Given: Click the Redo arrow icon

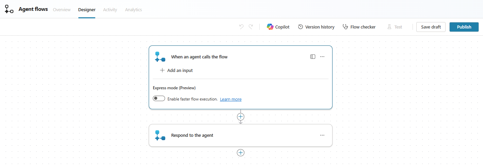Looking at the screenshot, I should click(x=251, y=27).
